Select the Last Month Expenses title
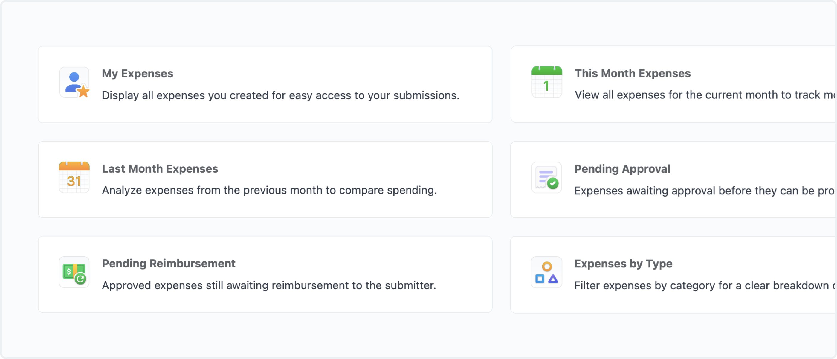 click(x=160, y=168)
